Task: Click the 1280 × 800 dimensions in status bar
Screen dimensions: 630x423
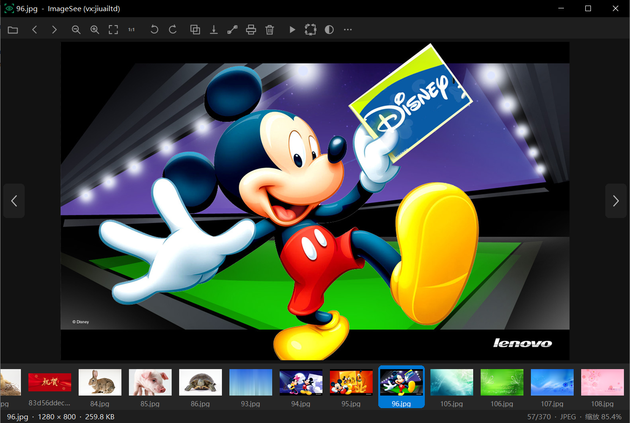Action: (57, 417)
